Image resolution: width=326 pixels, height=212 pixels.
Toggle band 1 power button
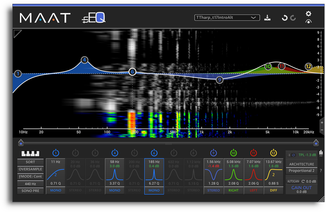pyautogui.click(x=56, y=153)
